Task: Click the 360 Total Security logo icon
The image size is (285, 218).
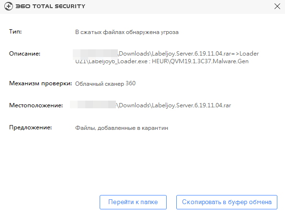Action: click(x=9, y=6)
